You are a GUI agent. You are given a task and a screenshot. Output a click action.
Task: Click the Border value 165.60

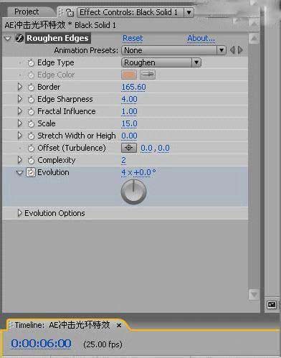click(x=133, y=87)
